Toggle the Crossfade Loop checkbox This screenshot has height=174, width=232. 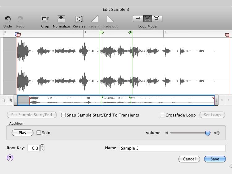pos(162,115)
